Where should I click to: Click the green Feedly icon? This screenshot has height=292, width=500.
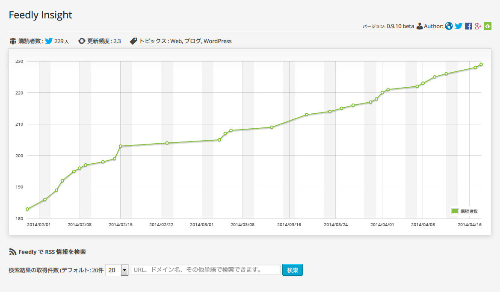(488, 26)
